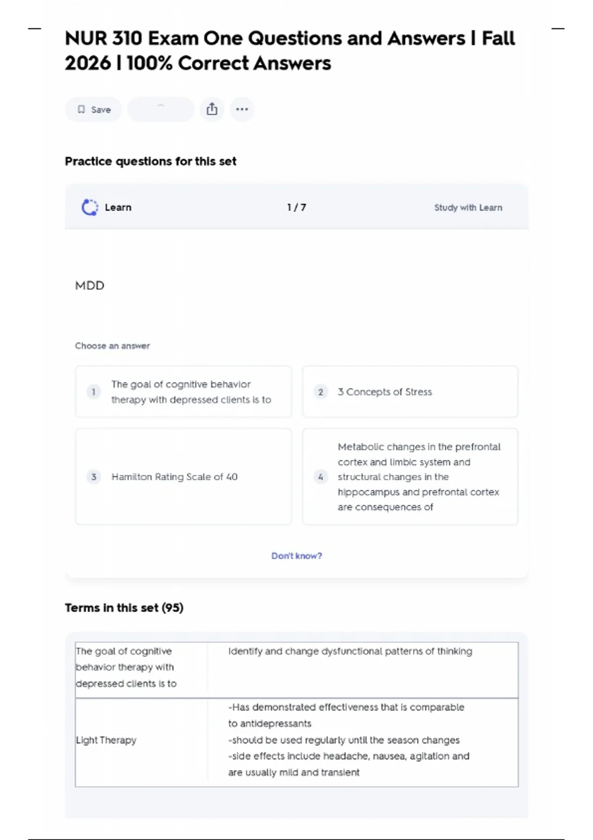This screenshot has height=840, width=593.
Task: Click the number 3 answer badge
Action: coord(93,477)
